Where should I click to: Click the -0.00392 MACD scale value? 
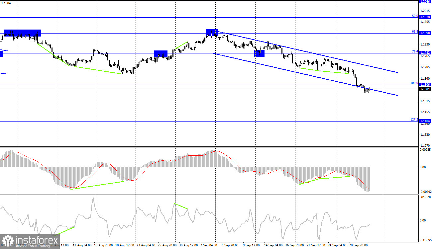(x=426, y=192)
